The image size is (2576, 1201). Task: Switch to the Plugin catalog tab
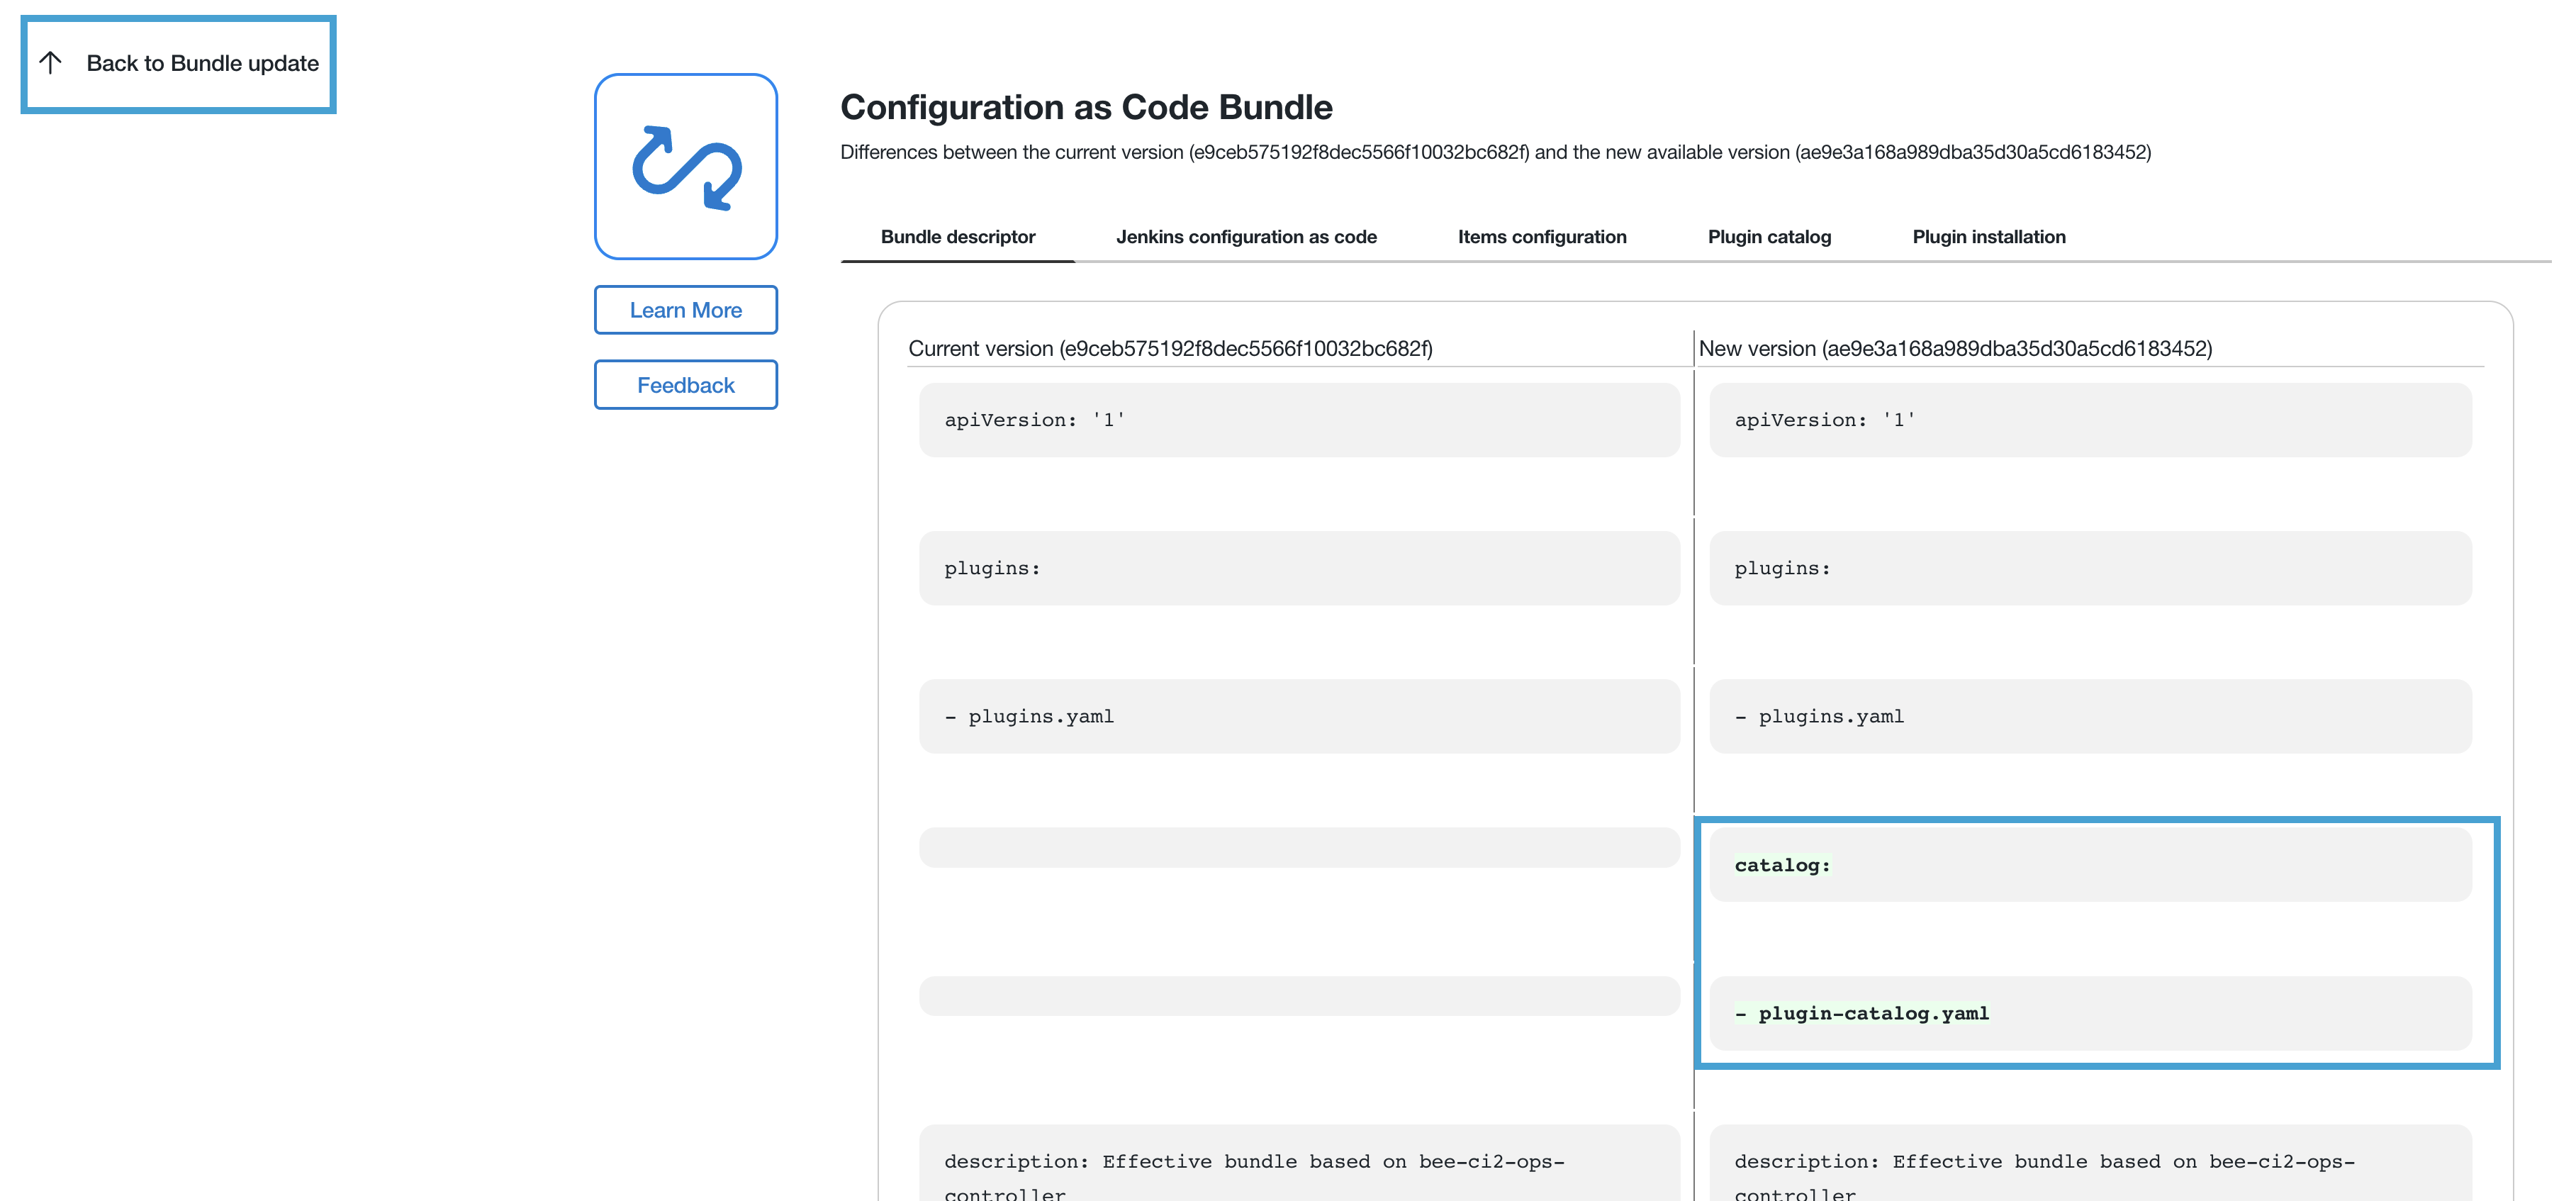[x=1768, y=237]
